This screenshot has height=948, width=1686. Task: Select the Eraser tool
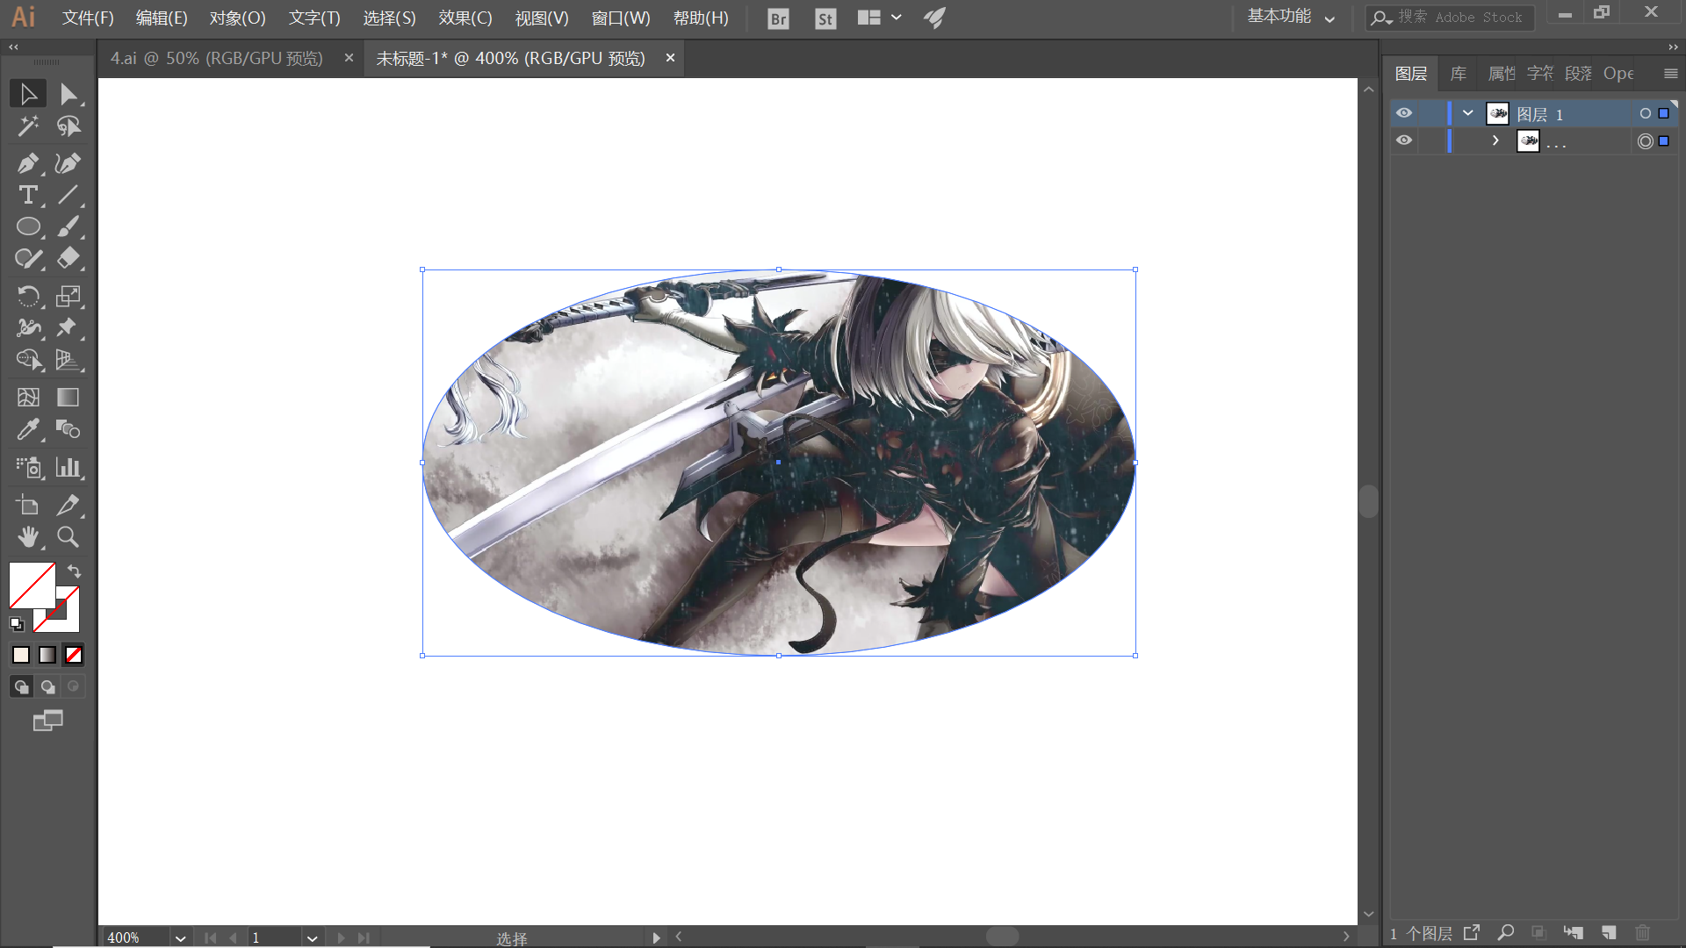[68, 258]
